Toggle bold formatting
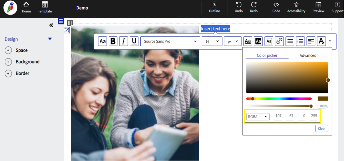Viewport: 344px width, 161px height. (x=113, y=41)
